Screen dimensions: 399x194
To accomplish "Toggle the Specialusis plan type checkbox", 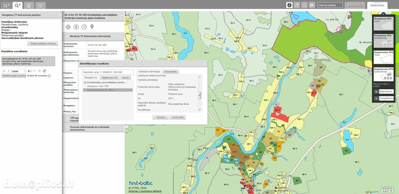I will (x=376, y=91).
